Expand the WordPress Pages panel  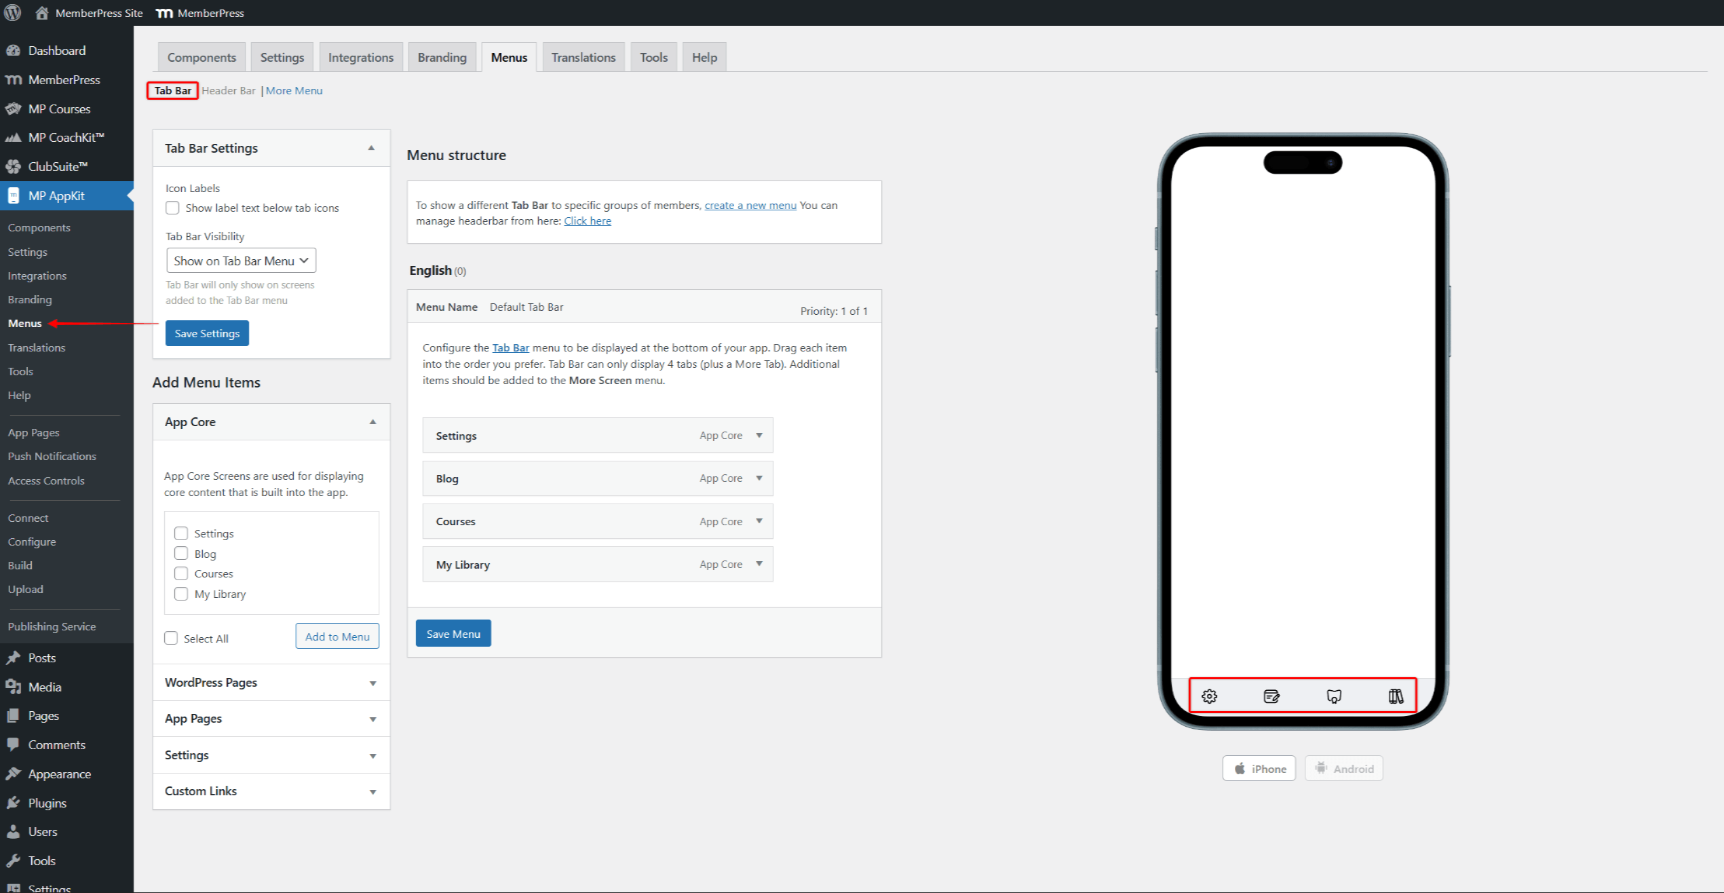coord(271,683)
